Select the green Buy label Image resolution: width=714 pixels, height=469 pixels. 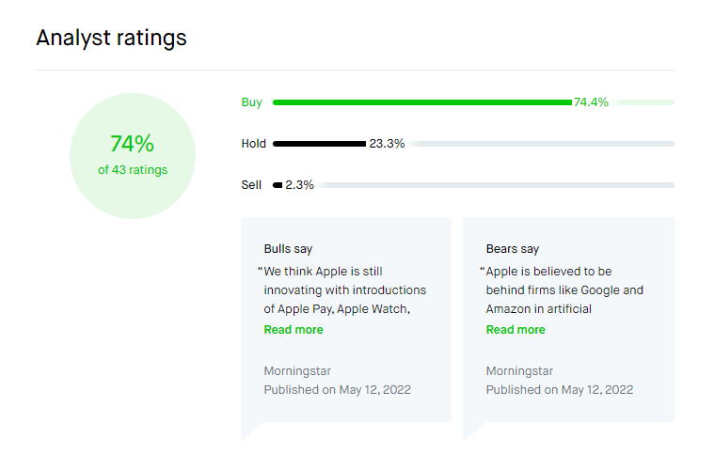(251, 102)
